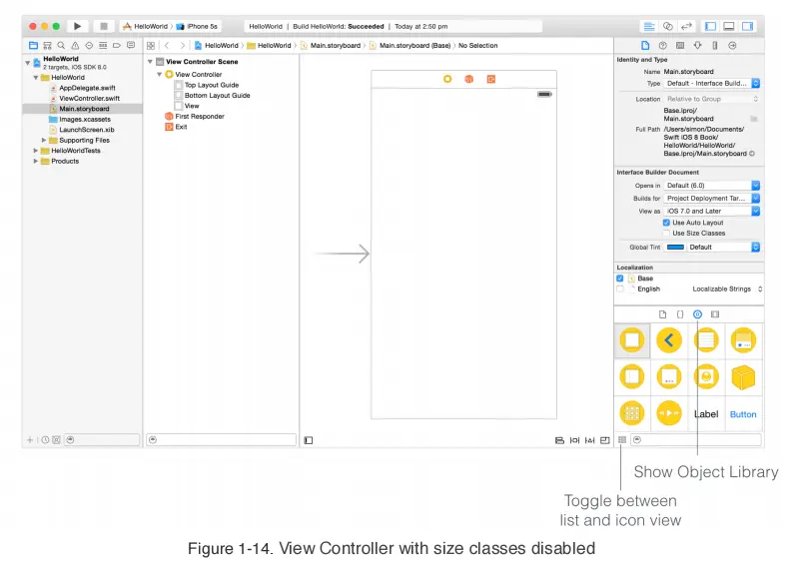The width and height of the screenshot is (804, 565).
Task: Run the project with the play button
Action: (78, 26)
